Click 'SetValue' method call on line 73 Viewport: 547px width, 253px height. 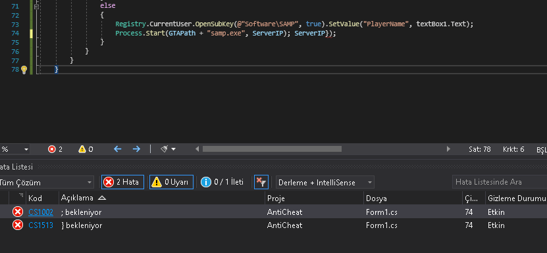(344, 24)
